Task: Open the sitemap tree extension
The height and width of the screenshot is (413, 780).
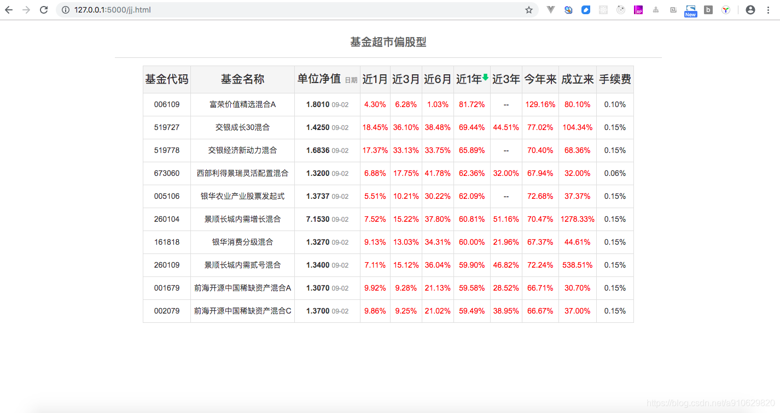Action: pos(656,10)
